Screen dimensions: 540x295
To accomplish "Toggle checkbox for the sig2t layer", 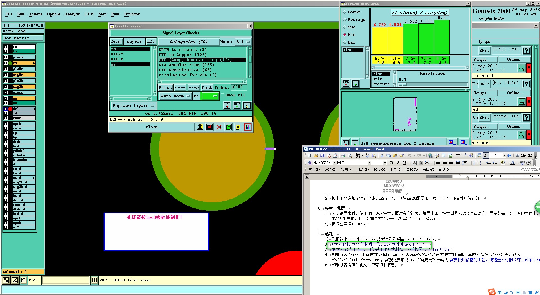I will click(6, 75).
